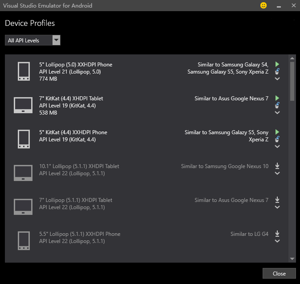Click the device list scrollbar thumb

click(292, 81)
